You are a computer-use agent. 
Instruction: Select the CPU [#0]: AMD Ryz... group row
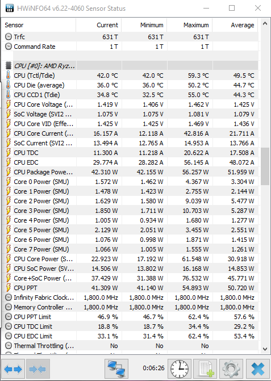(x=130, y=66)
